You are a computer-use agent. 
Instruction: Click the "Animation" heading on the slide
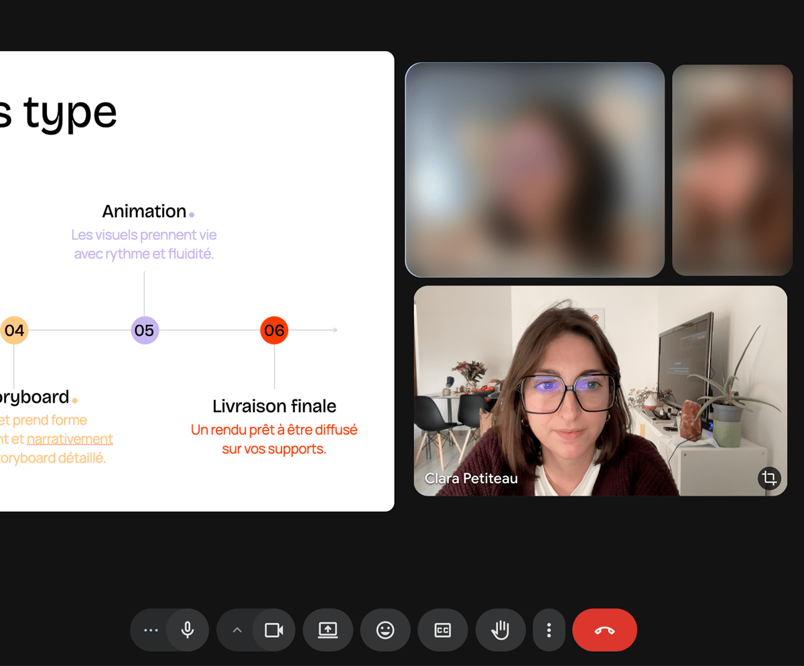144,211
